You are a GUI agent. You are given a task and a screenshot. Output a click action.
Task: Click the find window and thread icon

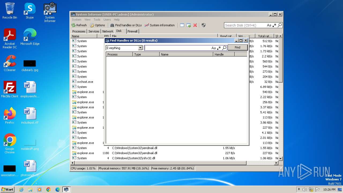click(x=189, y=25)
